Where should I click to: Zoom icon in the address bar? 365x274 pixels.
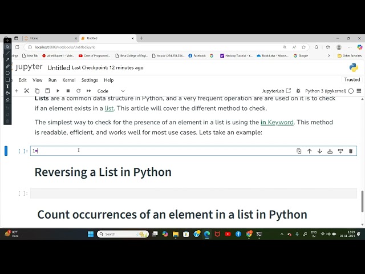click(285, 47)
